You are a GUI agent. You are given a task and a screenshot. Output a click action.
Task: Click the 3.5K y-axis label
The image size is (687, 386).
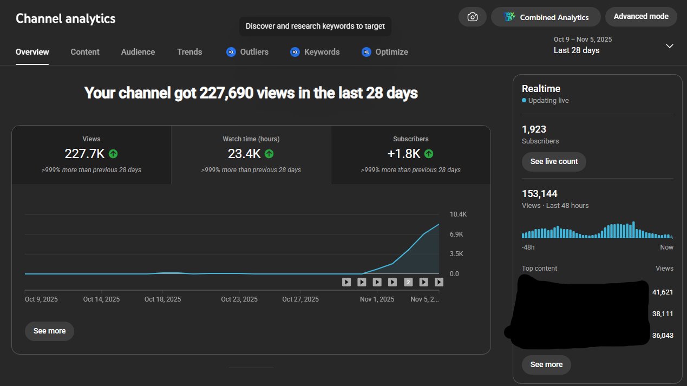tap(456, 254)
